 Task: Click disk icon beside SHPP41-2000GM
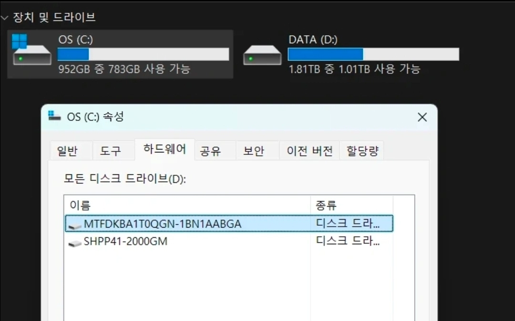point(74,243)
